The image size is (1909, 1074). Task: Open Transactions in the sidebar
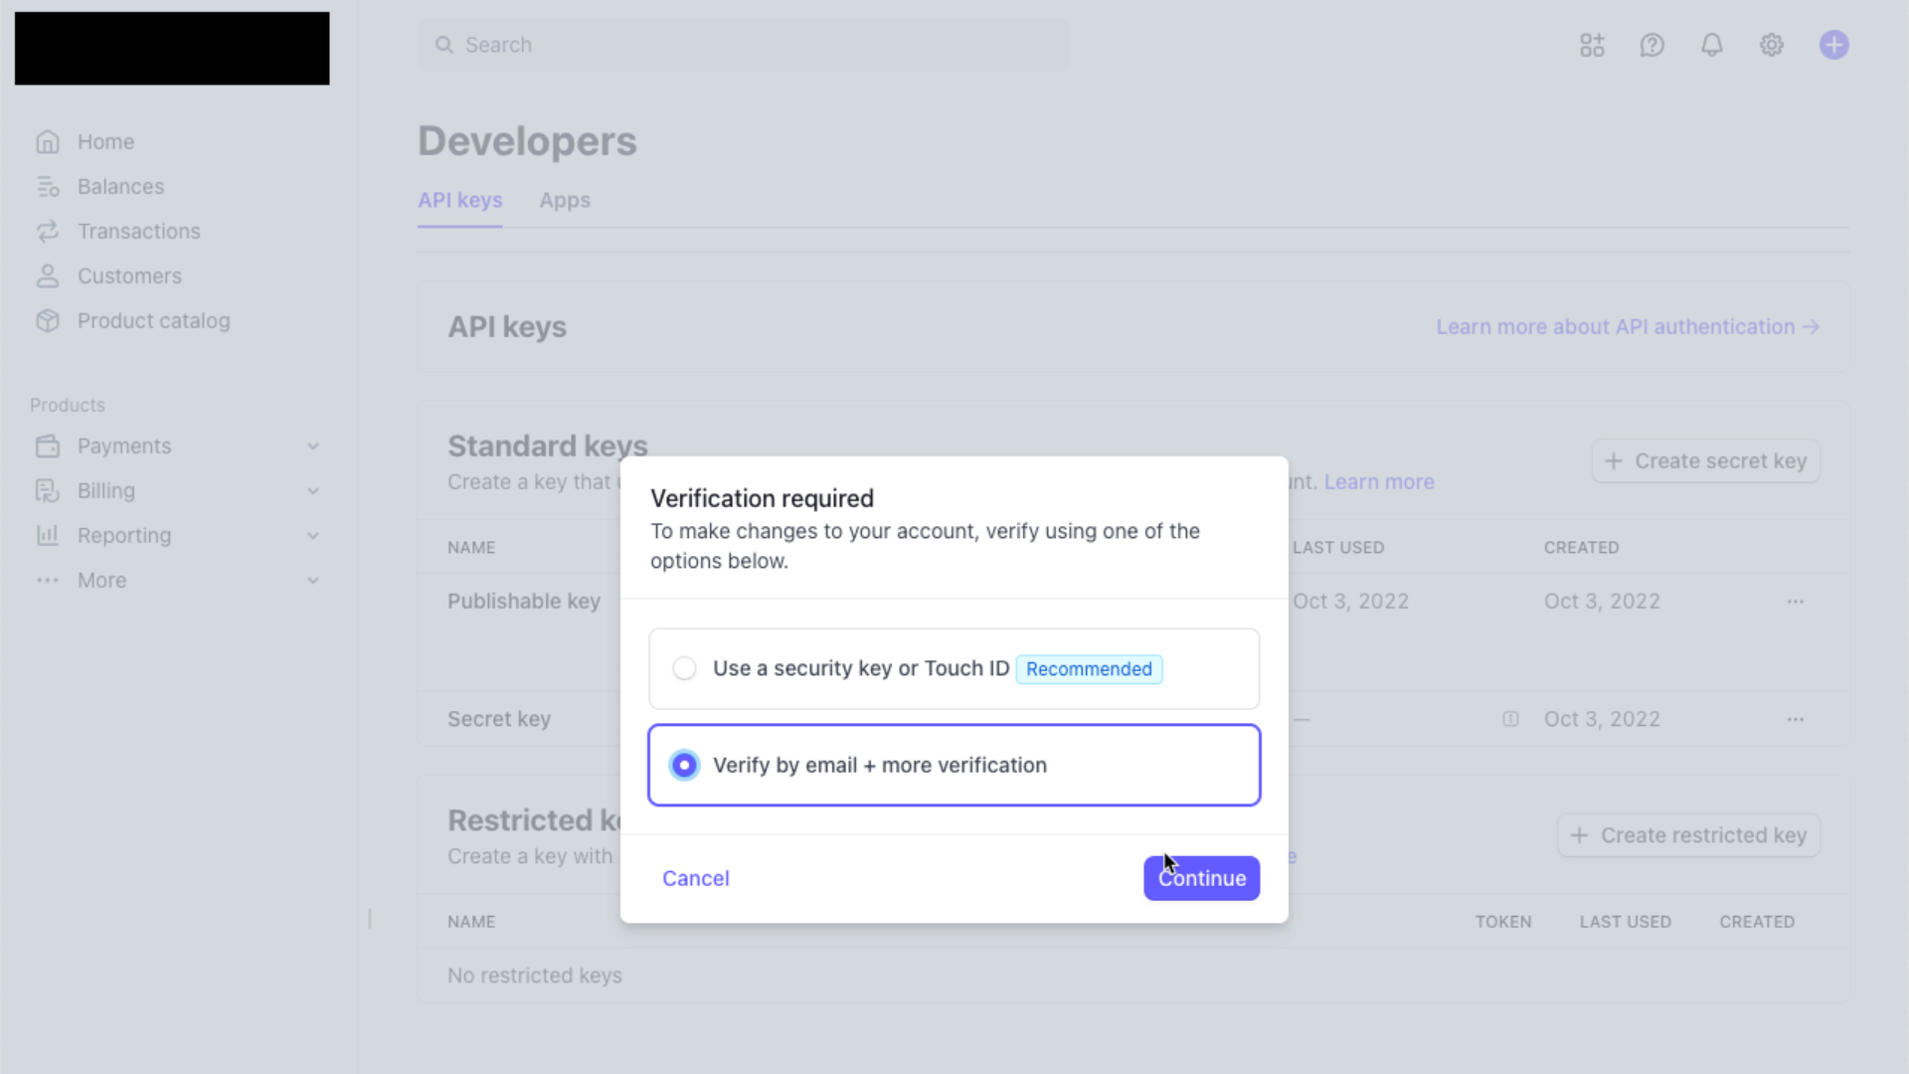[138, 231]
